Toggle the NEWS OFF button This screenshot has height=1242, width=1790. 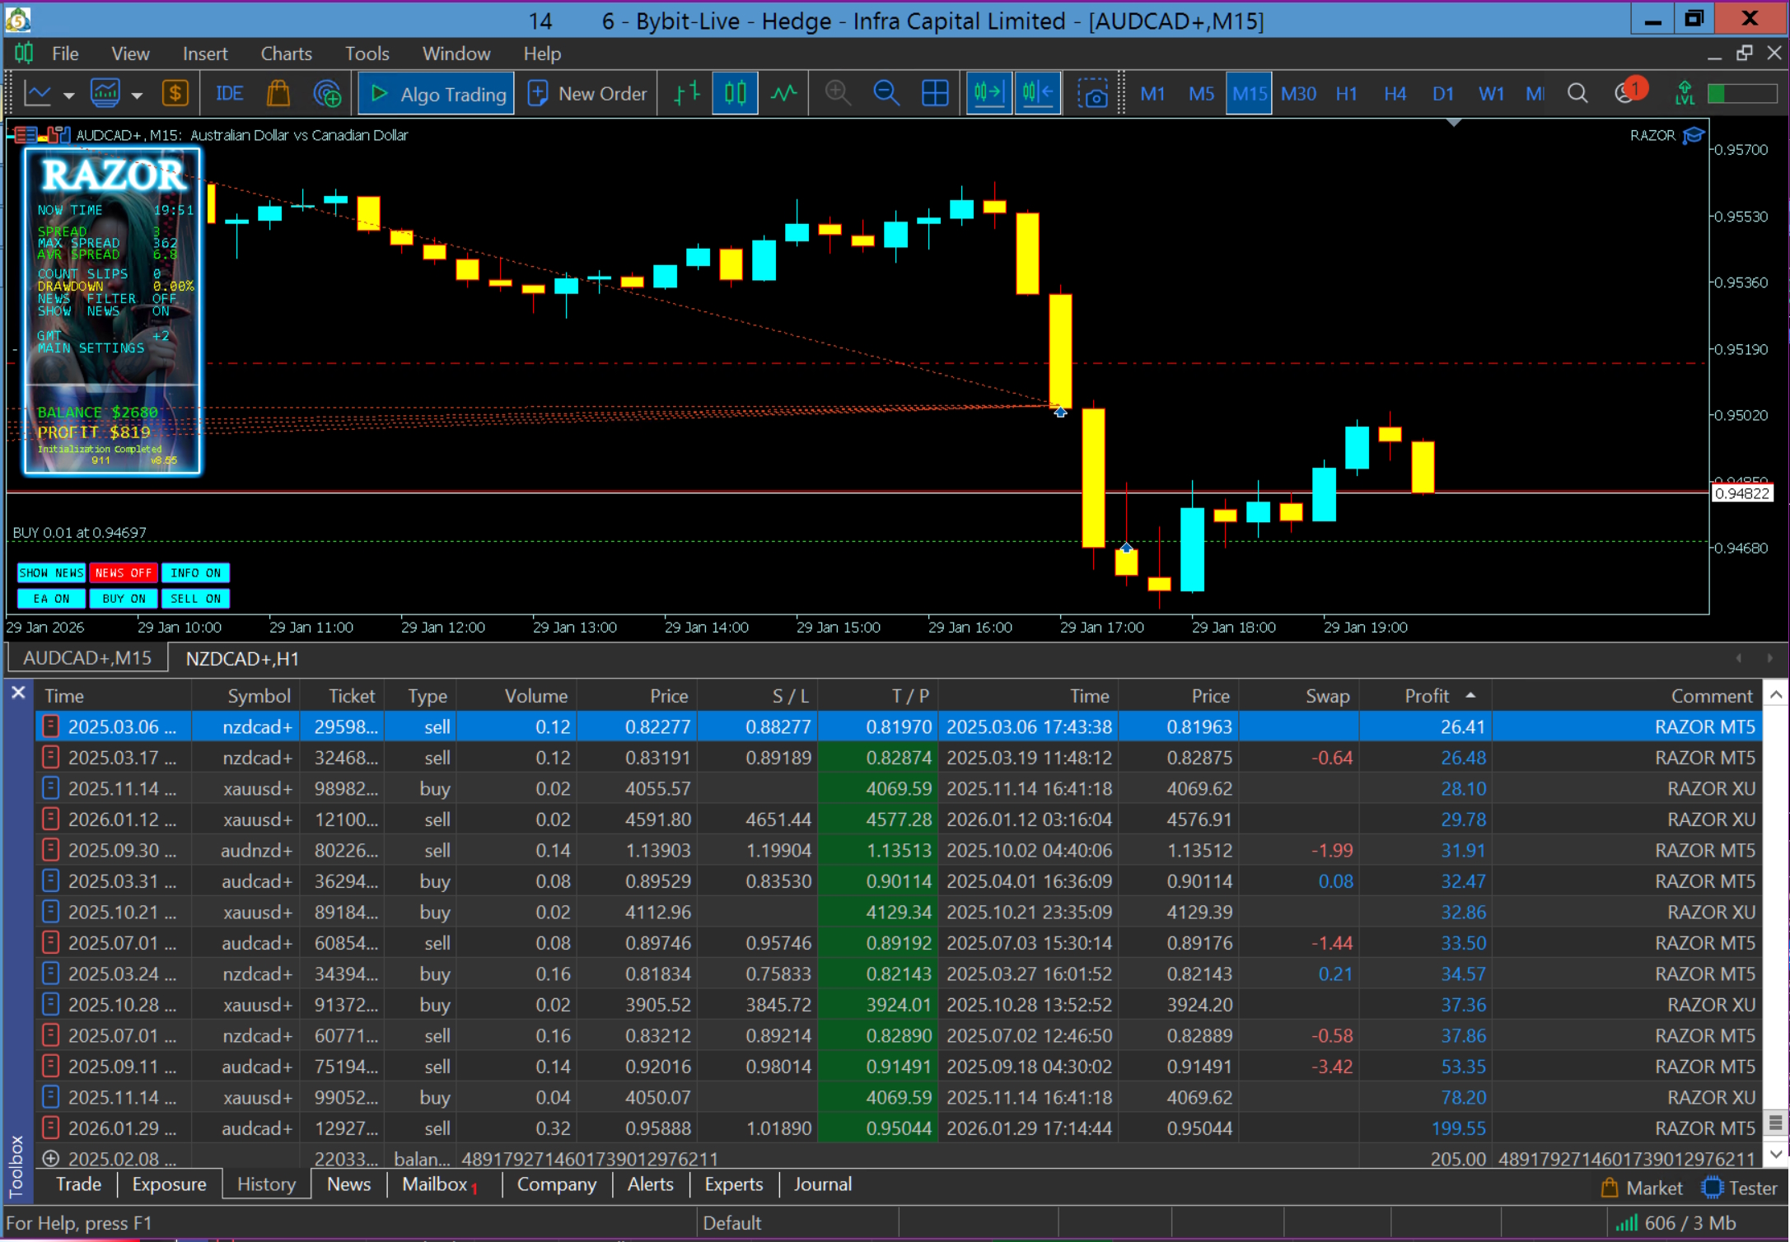pyautogui.click(x=123, y=572)
